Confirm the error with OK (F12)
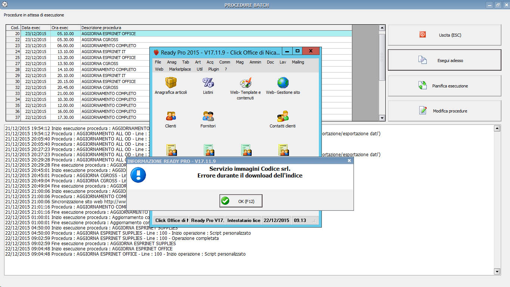 [241, 201]
